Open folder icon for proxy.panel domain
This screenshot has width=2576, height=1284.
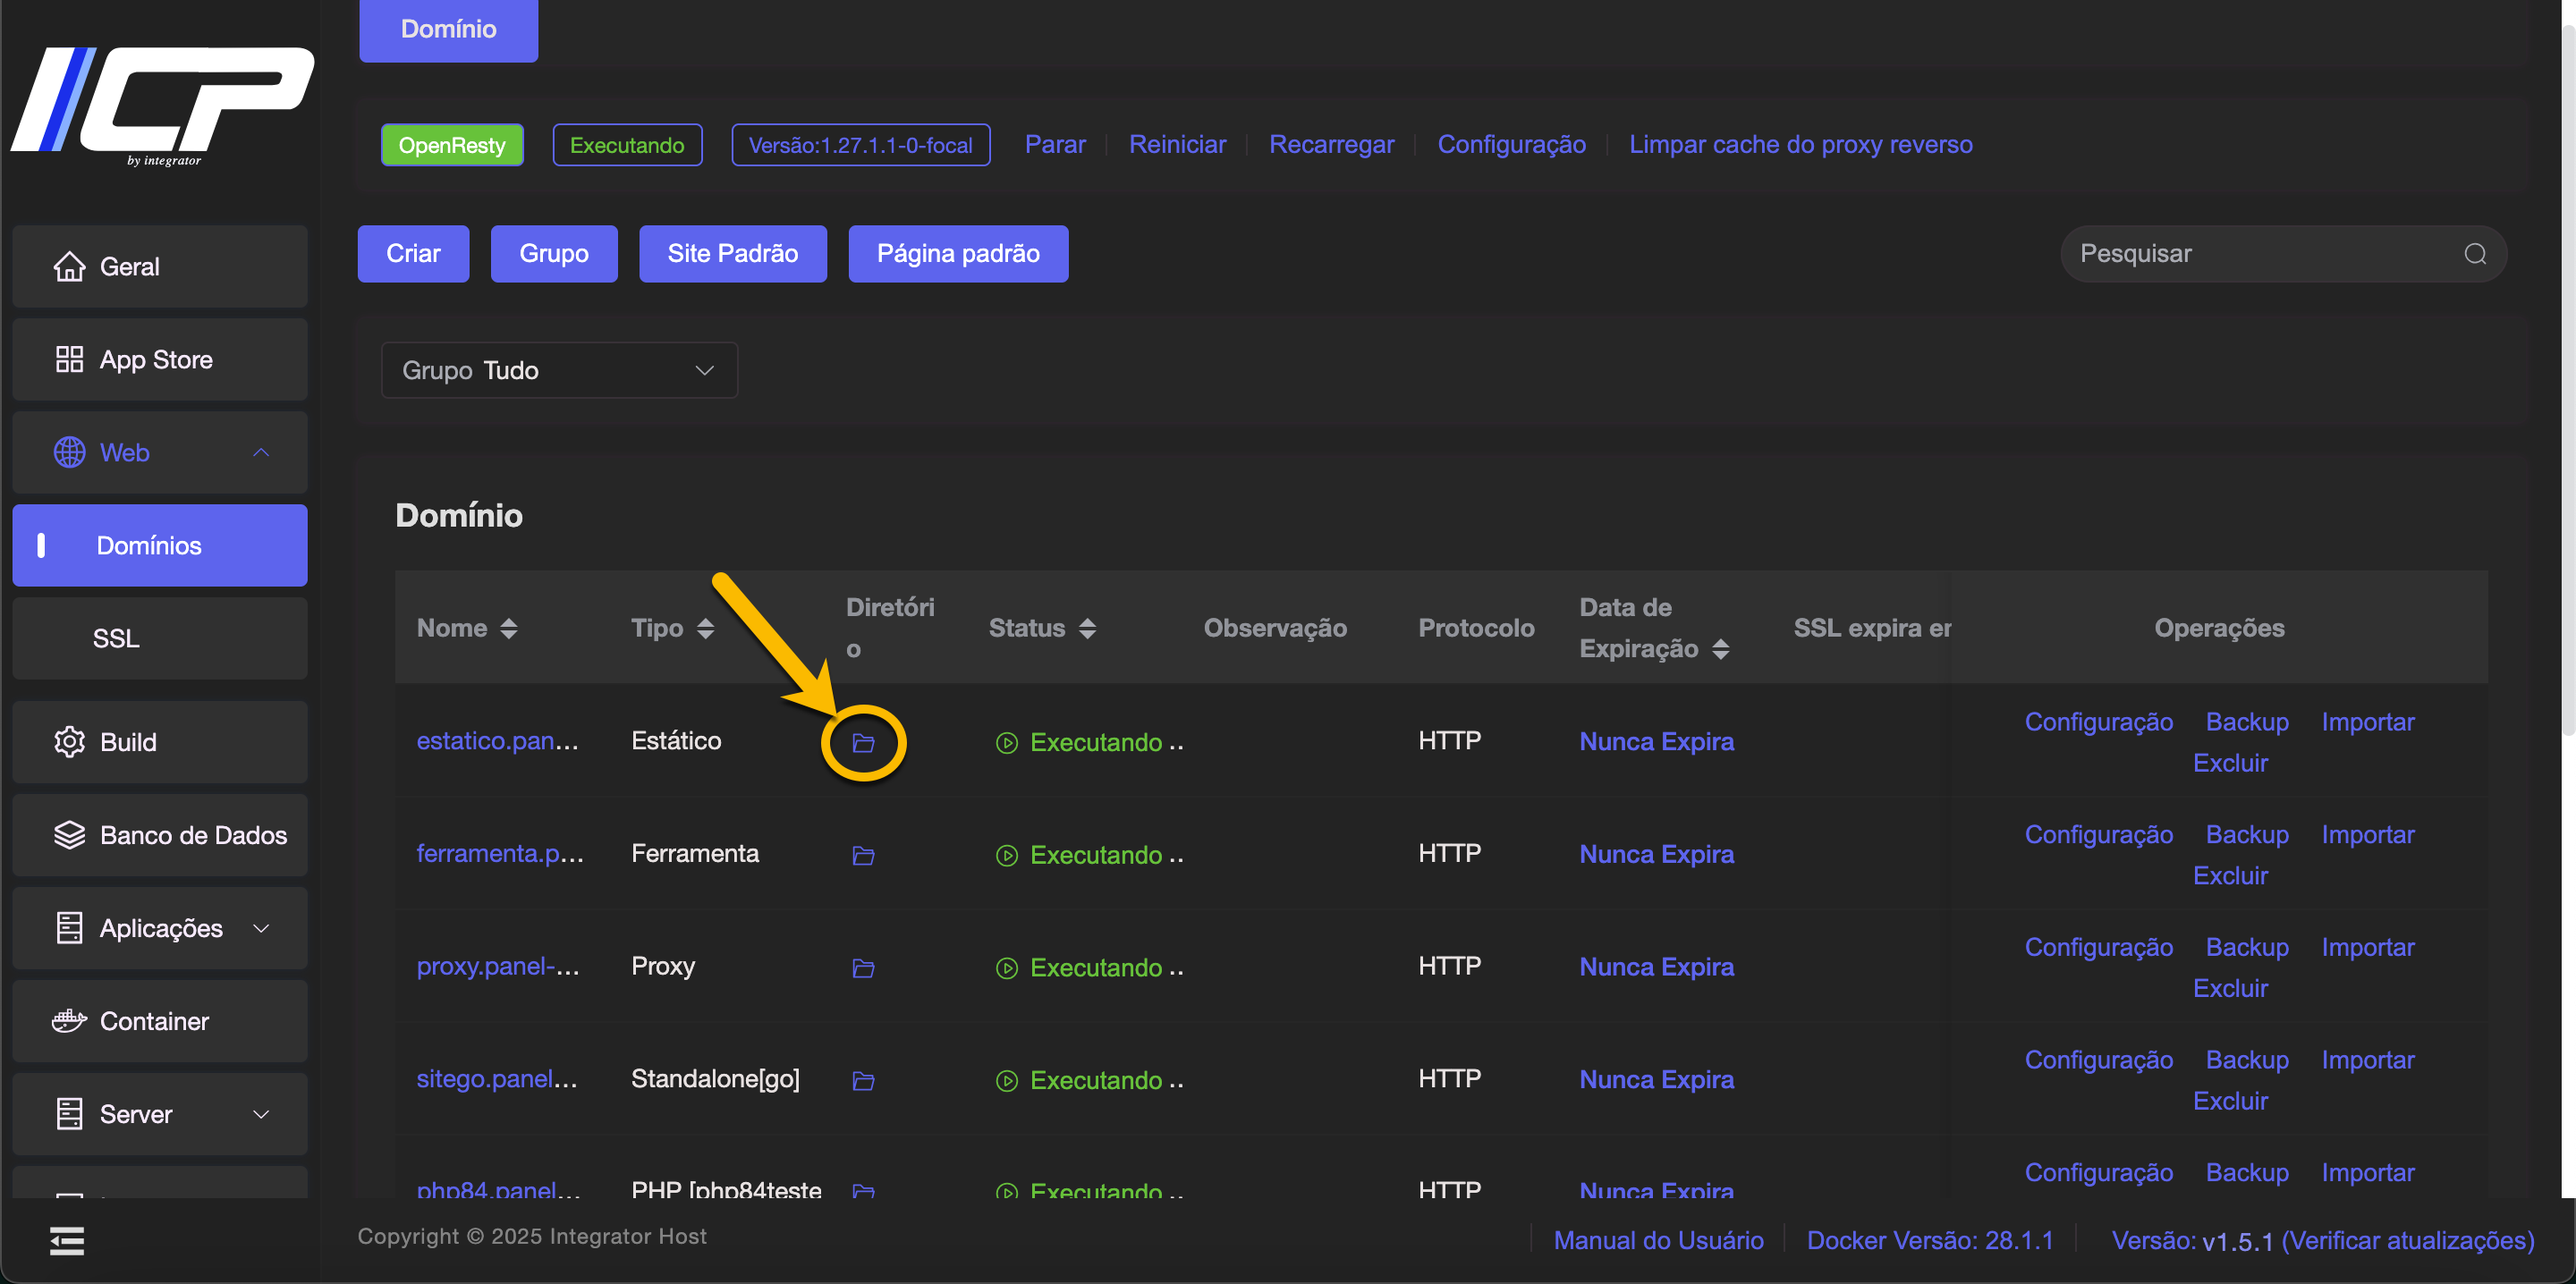coord(863,968)
